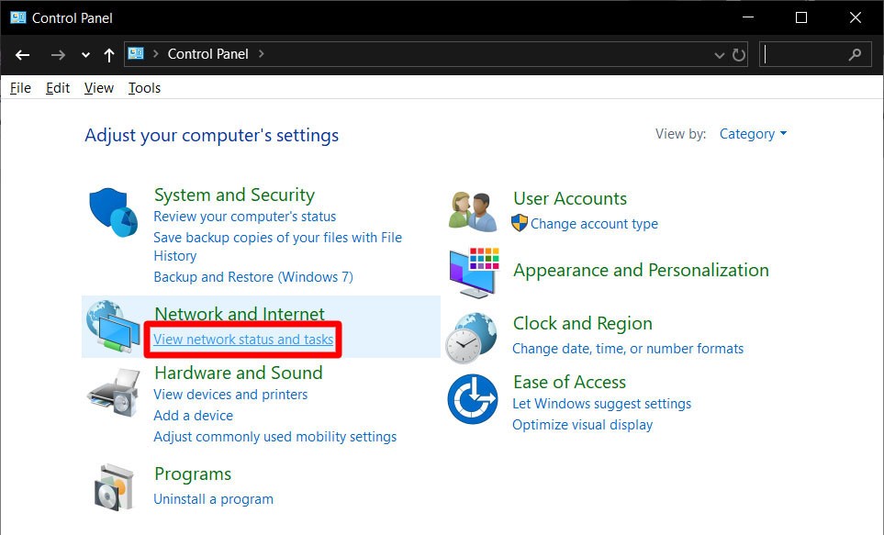Open the recent locations dropdown arrow
Viewport: 884px width, 535px height.
tap(85, 55)
